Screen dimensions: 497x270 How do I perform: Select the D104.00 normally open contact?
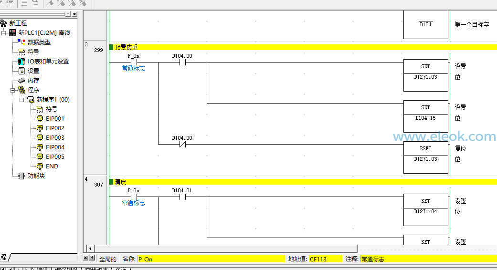click(182, 62)
